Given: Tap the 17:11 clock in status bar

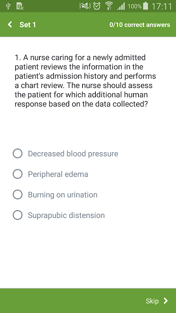Looking at the screenshot, I should pyautogui.click(x=162, y=6).
